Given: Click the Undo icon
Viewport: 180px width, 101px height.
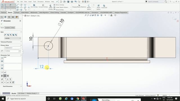Looking at the screenshot, I should (75, 2).
